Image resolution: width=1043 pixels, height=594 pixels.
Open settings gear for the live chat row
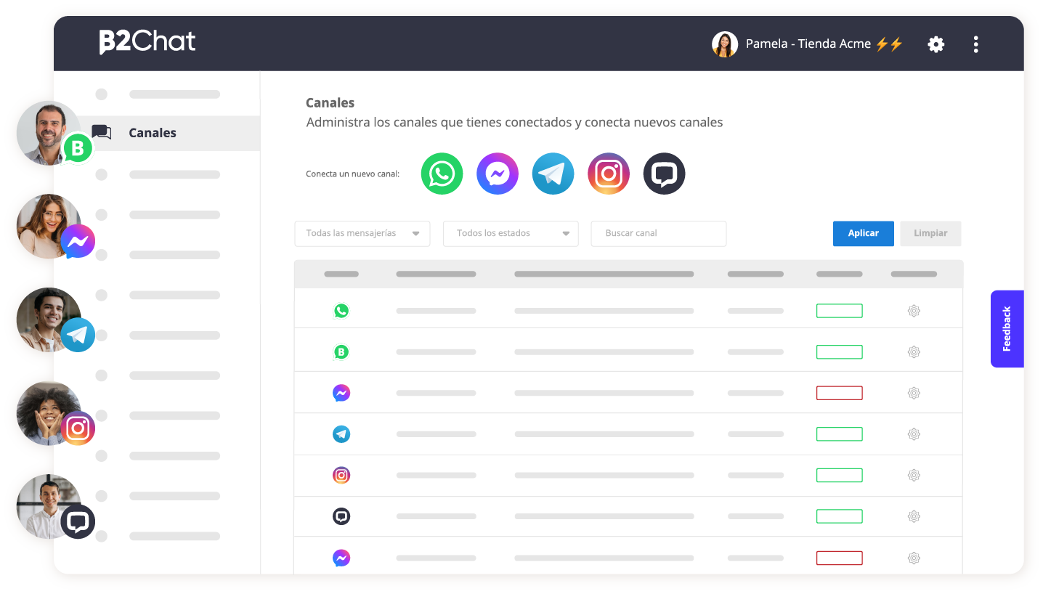tap(914, 516)
